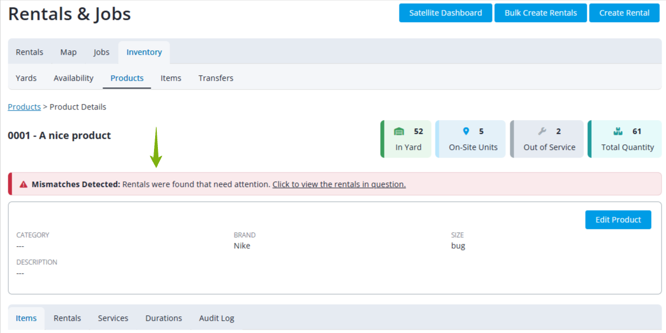
Task: Click the size value bug
Action: (x=458, y=246)
